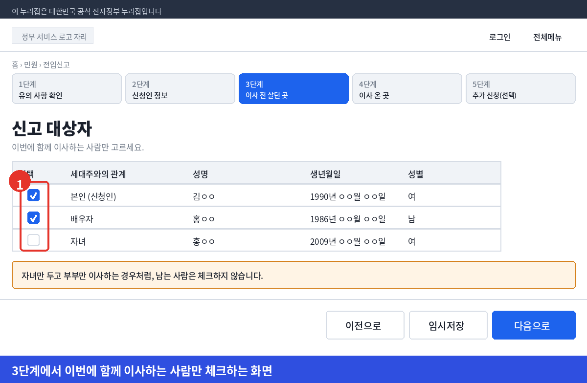
Task: Go to step 1단계 유의 사항 확인
Action: (x=67, y=89)
